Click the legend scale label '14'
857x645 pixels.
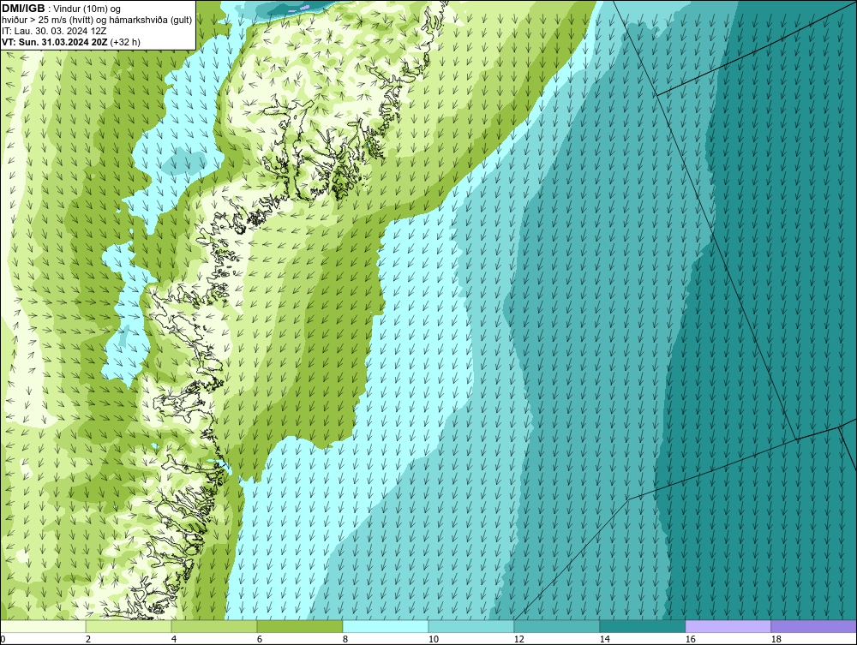604,639
